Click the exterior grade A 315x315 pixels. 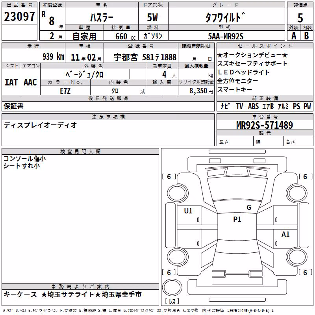tap(294, 36)
